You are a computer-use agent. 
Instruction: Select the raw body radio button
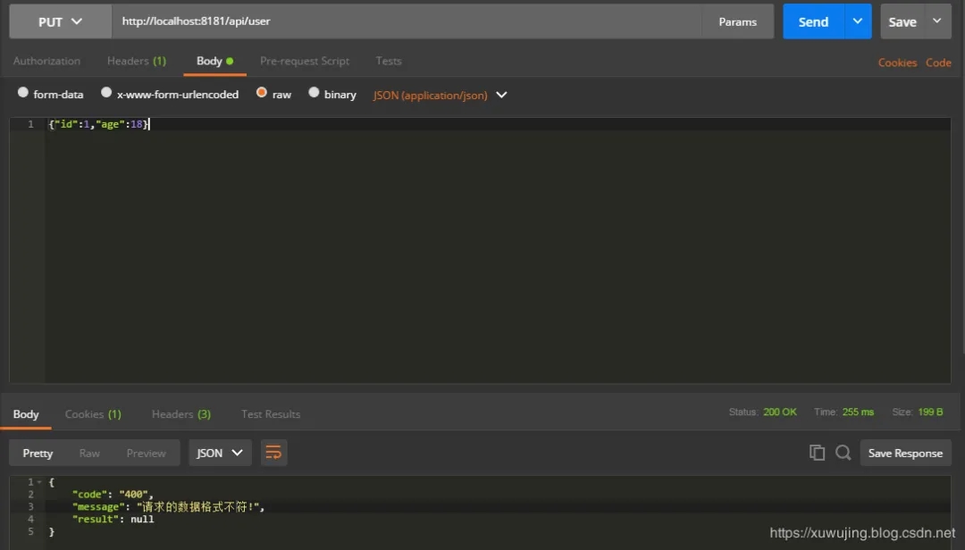(262, 93)
